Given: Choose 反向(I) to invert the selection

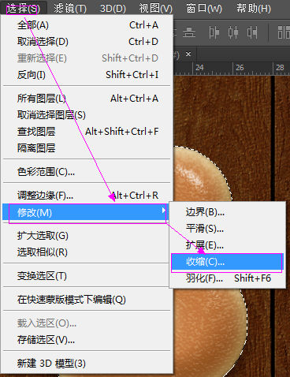Looking at the screenshot, I should tap(87, 75).
